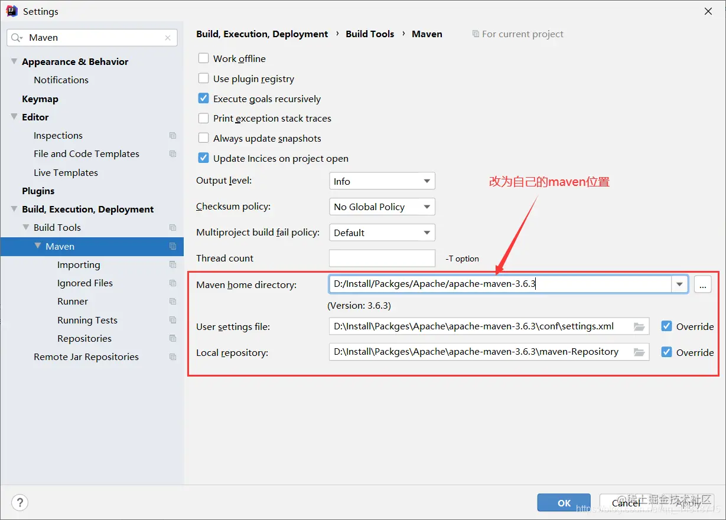
Task: Click the project-level icon beside Inspections
Action: point(172,136)
